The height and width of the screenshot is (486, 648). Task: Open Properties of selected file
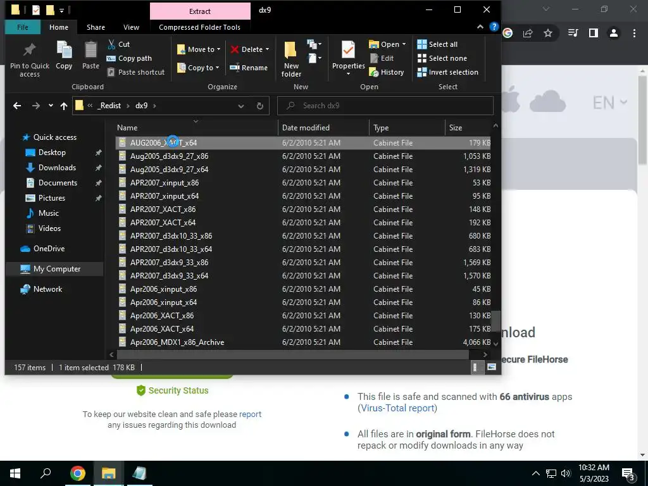pos(348,54)
